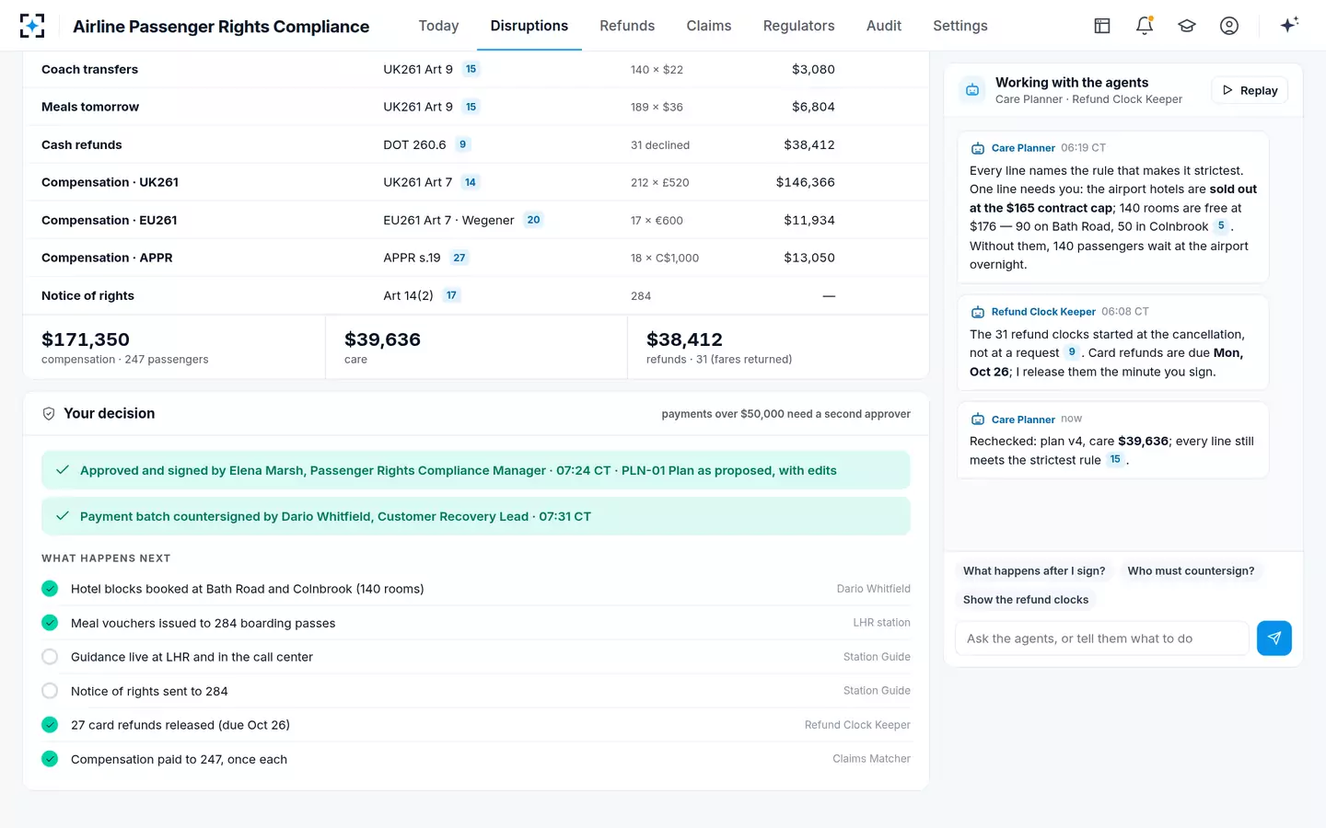The image size is (1326, 828).
Task: Select the Regulators tab
Action: coord(798,26)
